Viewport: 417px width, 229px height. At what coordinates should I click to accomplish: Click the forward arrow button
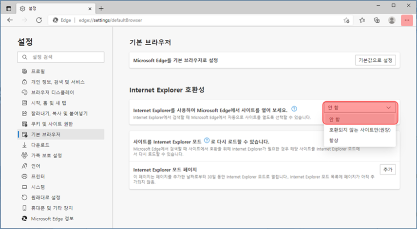click(24, 20)
